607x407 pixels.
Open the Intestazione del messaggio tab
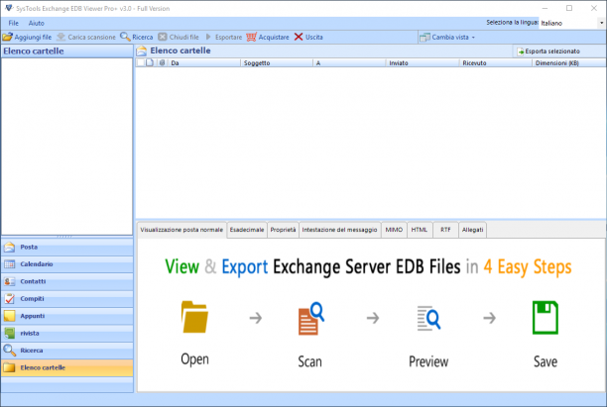339,230
